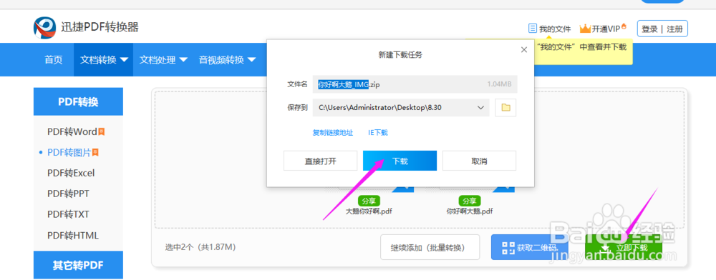Expand the 保存到 path dropdown arrow

(480, 107)
